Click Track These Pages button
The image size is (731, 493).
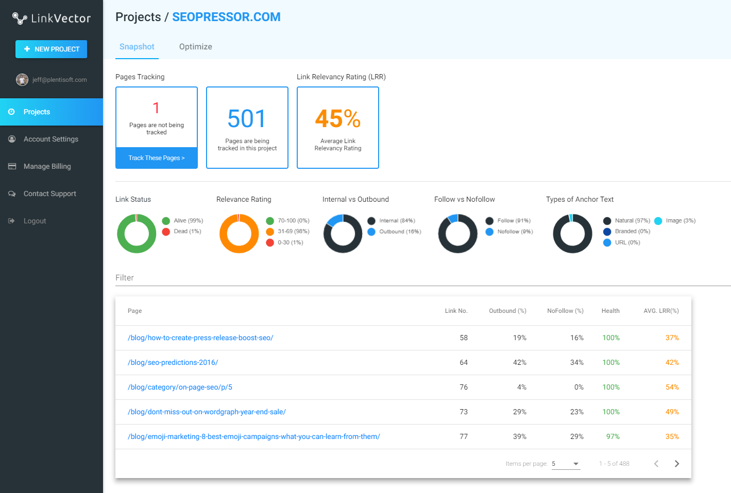coord(157,158)
